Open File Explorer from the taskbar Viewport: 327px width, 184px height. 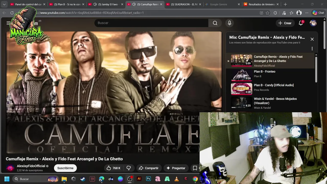coord(64,179)
